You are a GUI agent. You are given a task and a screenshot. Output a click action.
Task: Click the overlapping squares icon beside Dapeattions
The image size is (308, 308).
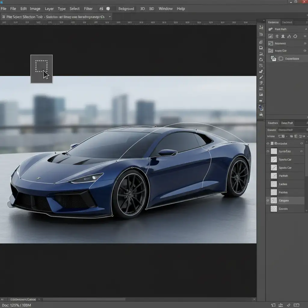click(273, 59)
